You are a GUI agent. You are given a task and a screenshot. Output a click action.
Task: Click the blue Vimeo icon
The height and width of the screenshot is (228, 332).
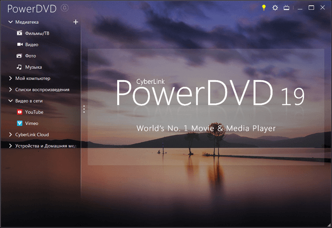20,123
